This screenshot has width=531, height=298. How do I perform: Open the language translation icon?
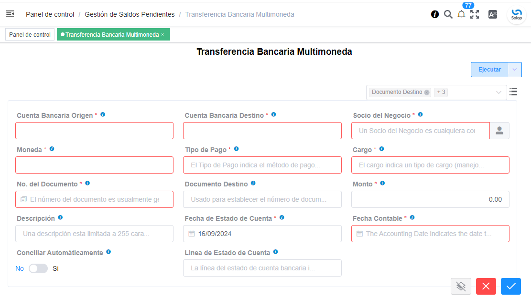click(x=492, y=14)
